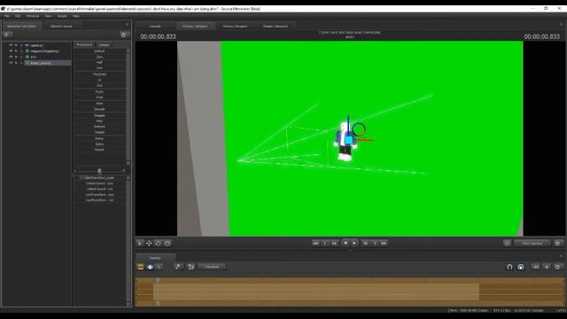Jump to last frame of the shot
567x319 pixels.
tap(384, 244)
